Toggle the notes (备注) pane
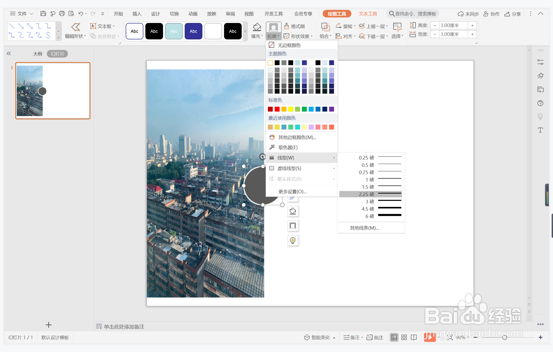 [352, 337]
